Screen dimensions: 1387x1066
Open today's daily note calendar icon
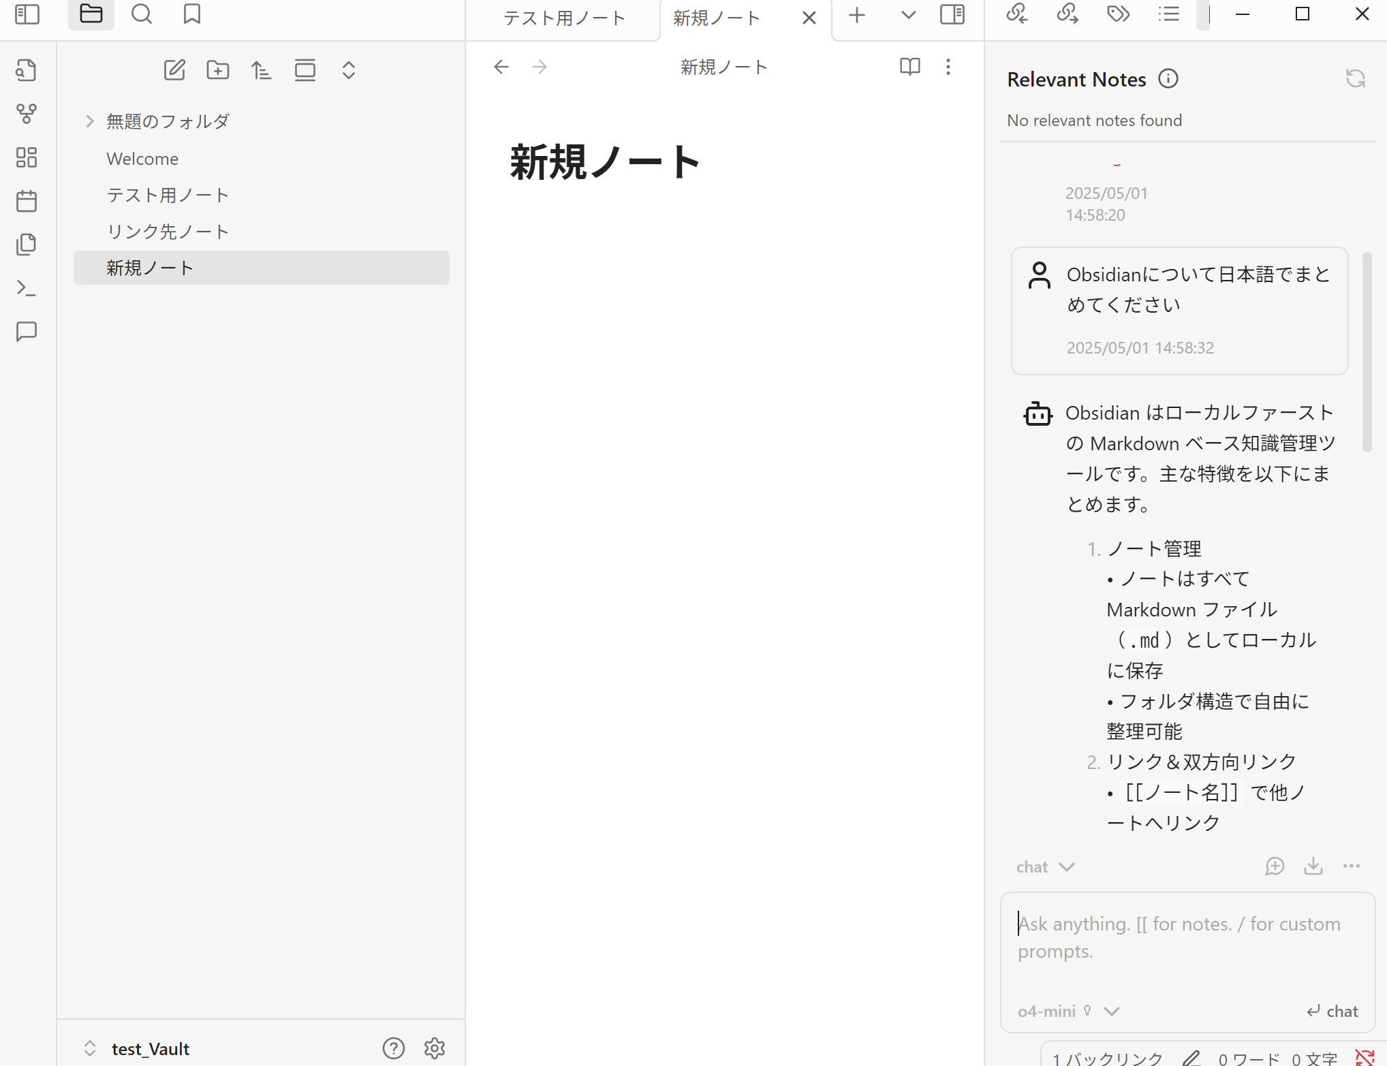(27, 201)
